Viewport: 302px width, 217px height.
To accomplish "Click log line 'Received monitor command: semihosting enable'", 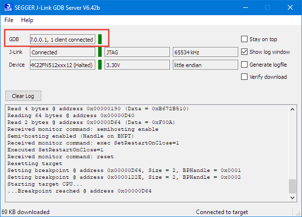I will [x=83, y=129].
